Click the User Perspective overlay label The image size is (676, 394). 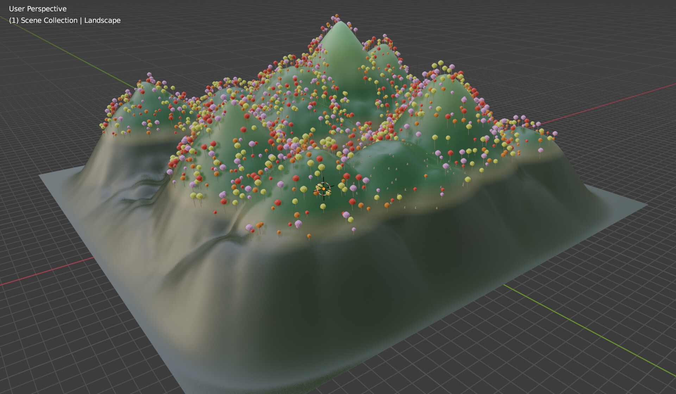pyautogui.click(x=38, y=8)
